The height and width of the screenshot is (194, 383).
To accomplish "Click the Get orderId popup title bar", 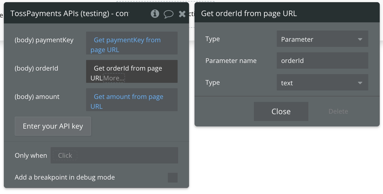I will (287, 13).
